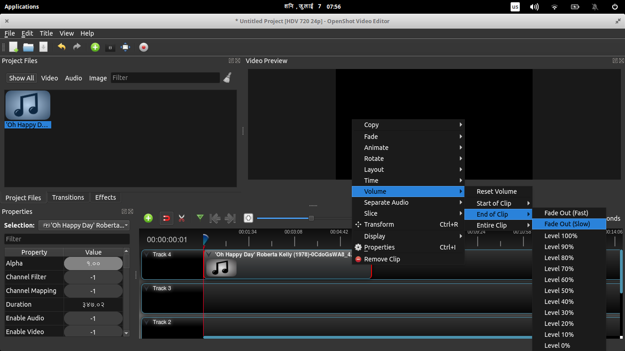The width and height of the screenshot is (625, 351).
Task: Open profile chooser icon in main toolbar
Action: coord(110,48)
